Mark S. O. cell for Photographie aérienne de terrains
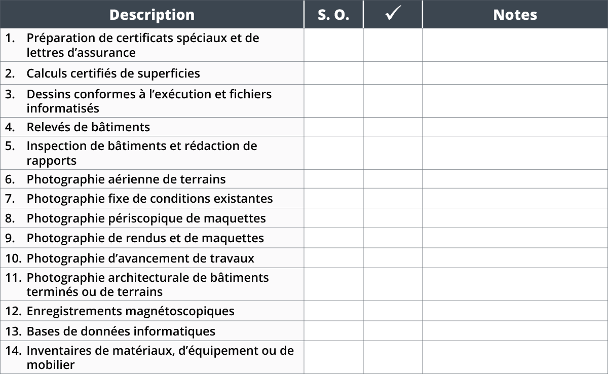608x374 pixels. 333,179
